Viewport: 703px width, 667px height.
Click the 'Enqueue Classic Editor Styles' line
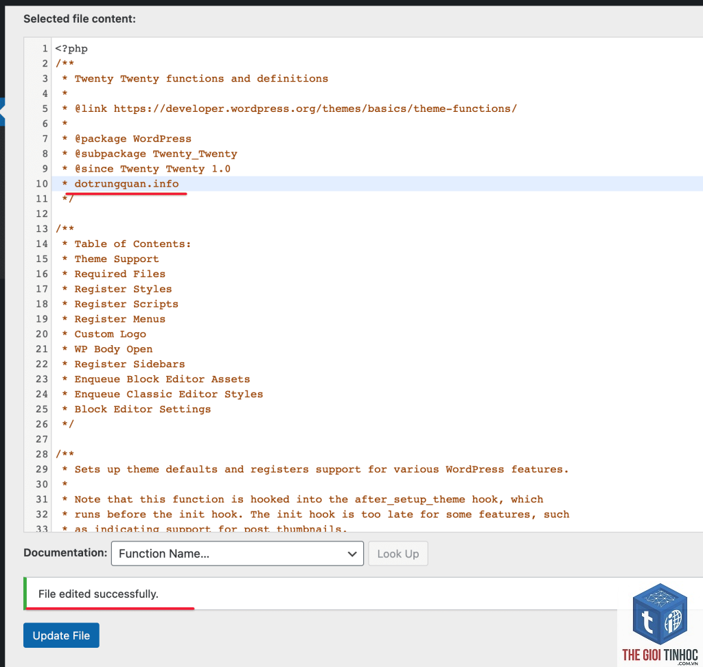(x=169, y=394)
